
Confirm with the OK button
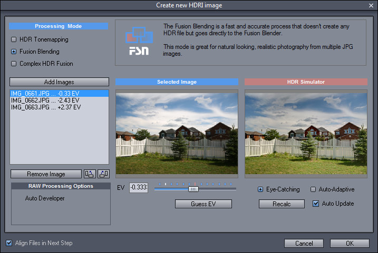coord(350,244)
